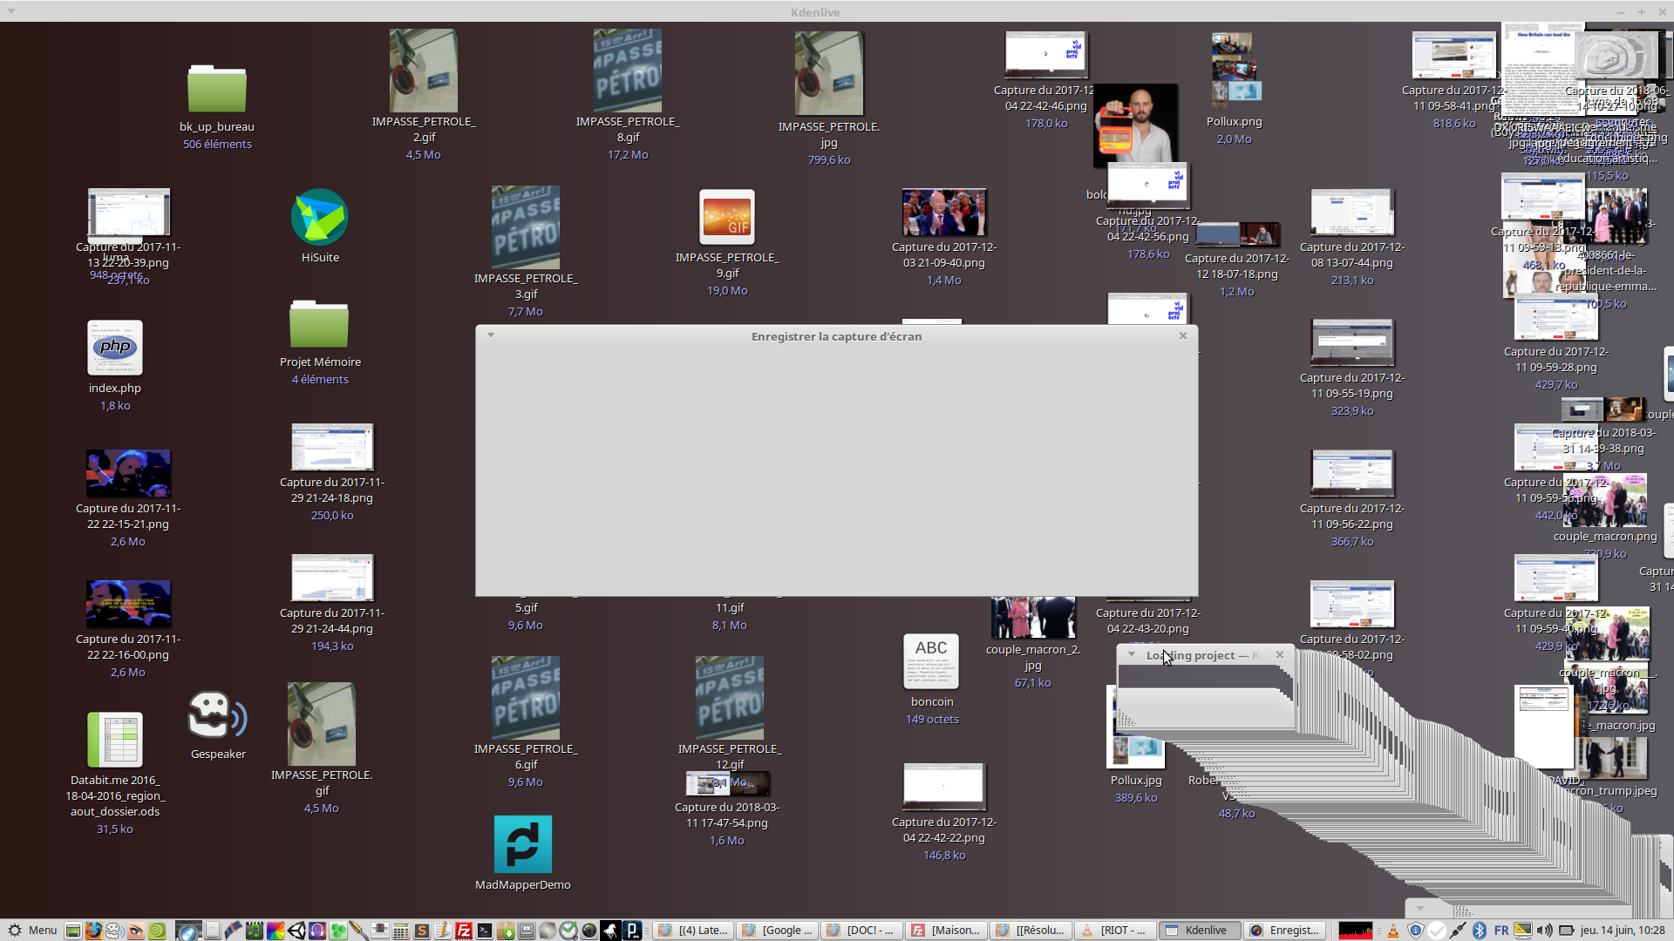Open the bk_up_bureau folder
This screenshot has height=941, width=1674.
coord(217,90)
